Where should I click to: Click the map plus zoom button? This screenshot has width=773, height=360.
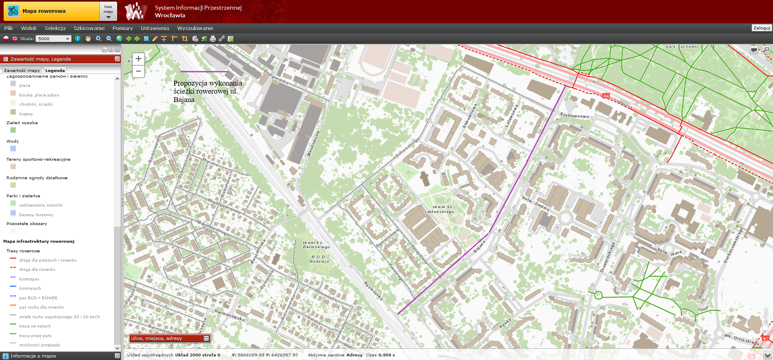tap(138, 59)
